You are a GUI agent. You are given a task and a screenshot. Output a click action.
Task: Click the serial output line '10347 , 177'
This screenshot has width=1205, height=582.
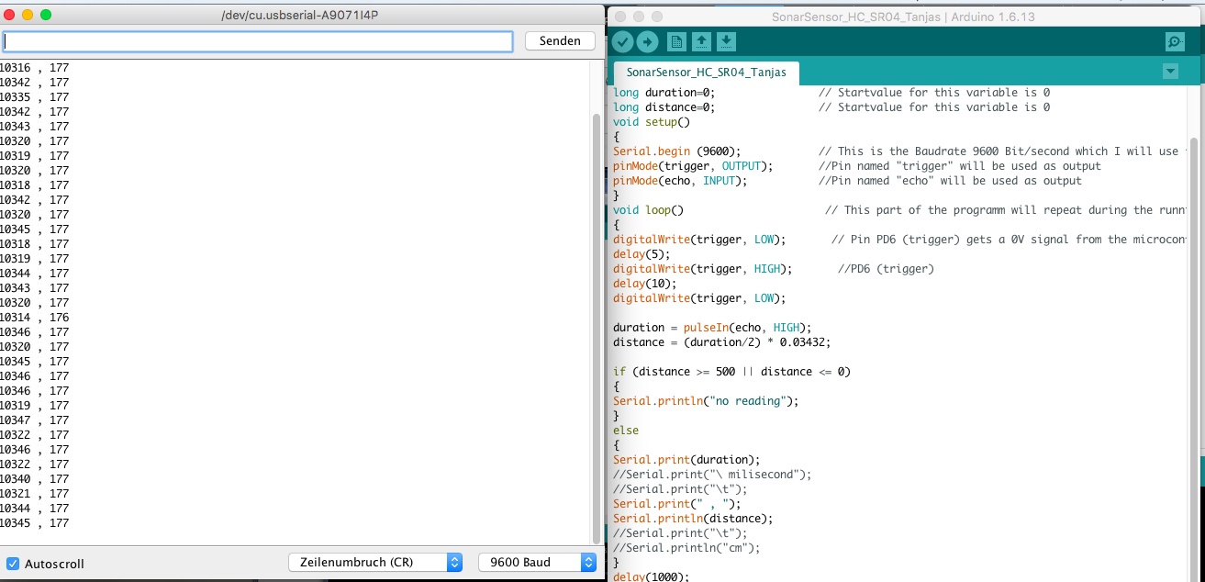35,420
